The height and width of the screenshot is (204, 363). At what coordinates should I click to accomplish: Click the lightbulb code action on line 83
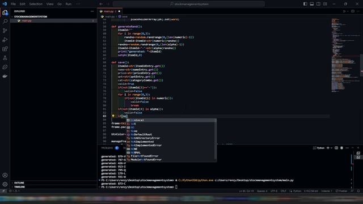(x=113, y=116)
